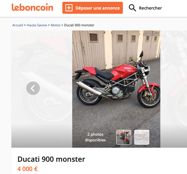The image size is (187, 174).
Task: Click the 2 photos disponibles label
Action: coord(95,137)
